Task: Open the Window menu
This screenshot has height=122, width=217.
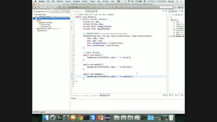Action: tap(105, 1)
